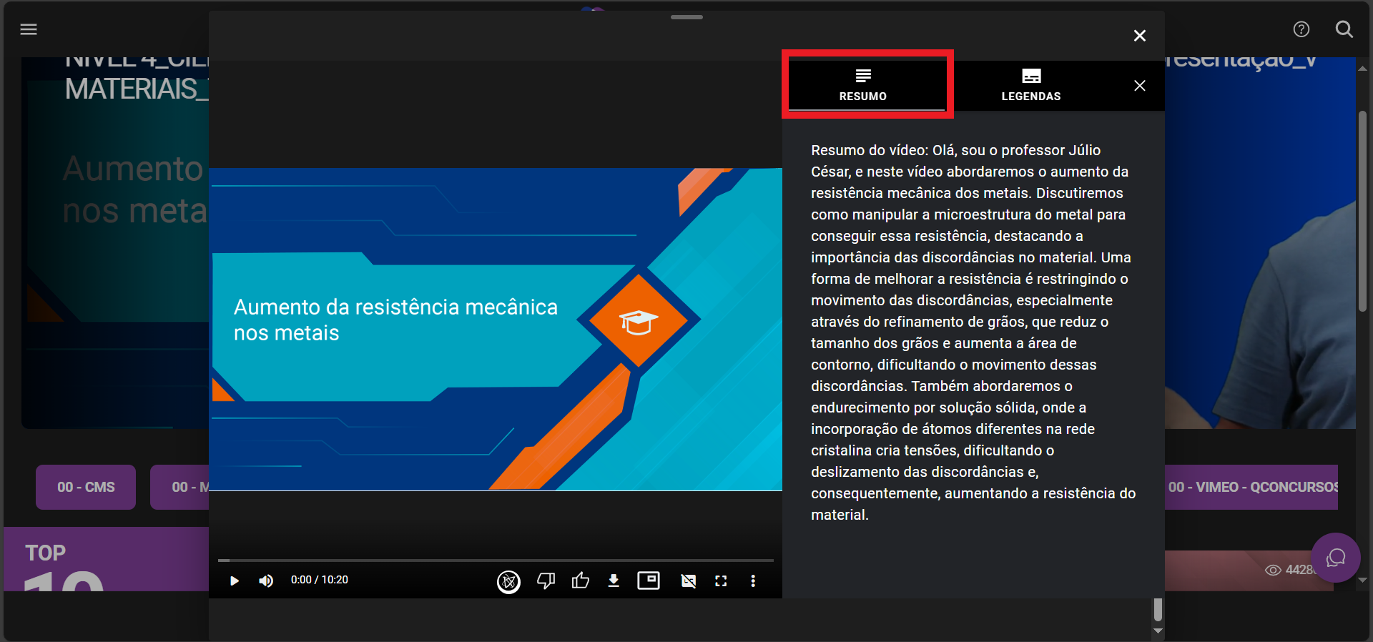Play the video
Image resolution: width=1373 pixels, height=642 pixels.
(234, 581)
